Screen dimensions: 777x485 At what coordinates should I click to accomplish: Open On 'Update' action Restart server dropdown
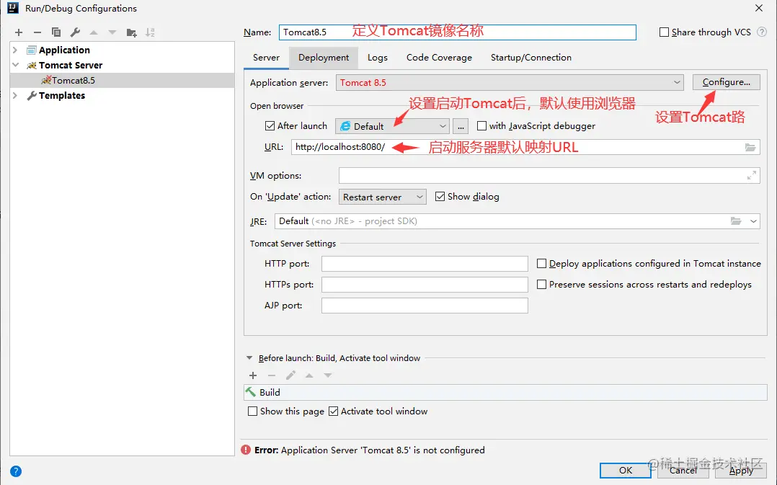(x=383, y=197)
